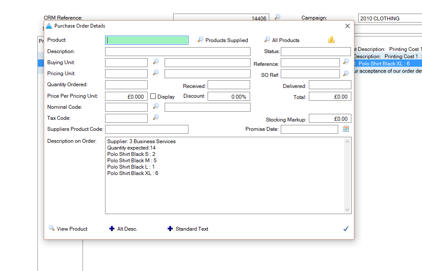Click the Reference input field
422x271 pixels.
[x=310, y=62]
